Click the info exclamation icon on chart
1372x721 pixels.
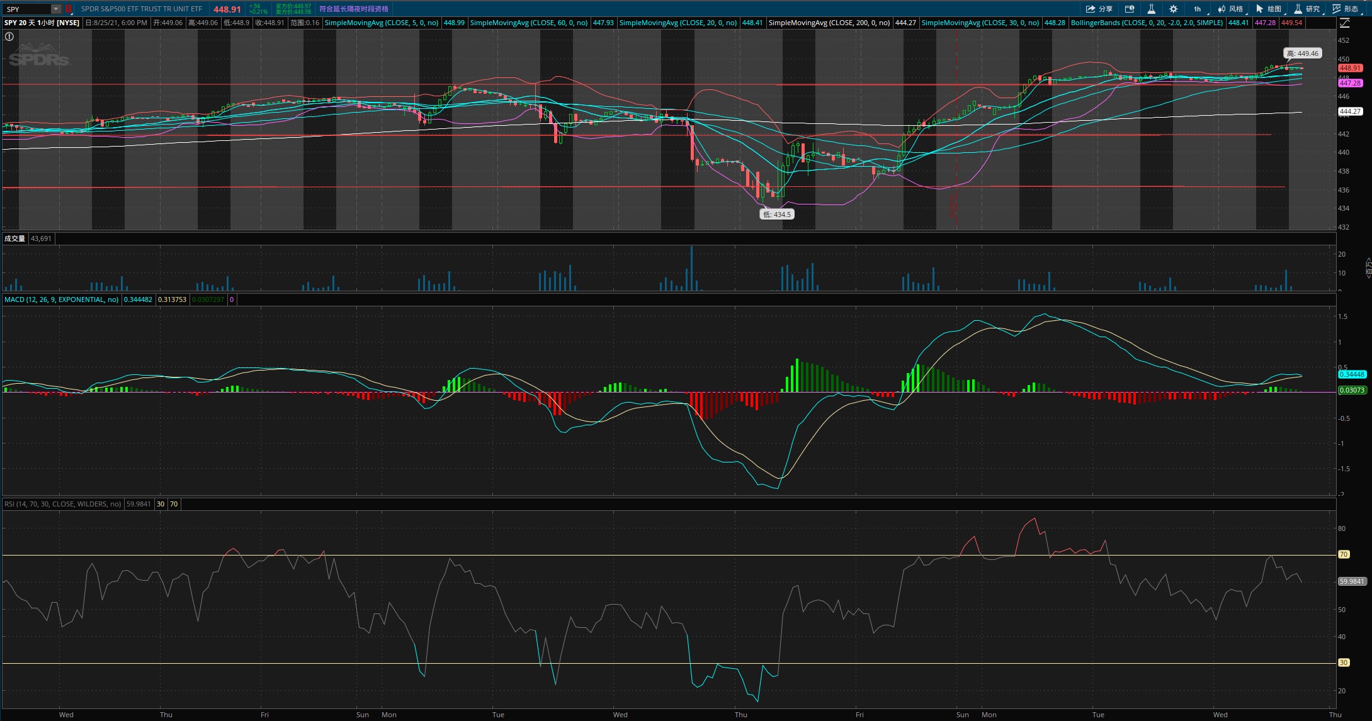[x=9, y=36]
